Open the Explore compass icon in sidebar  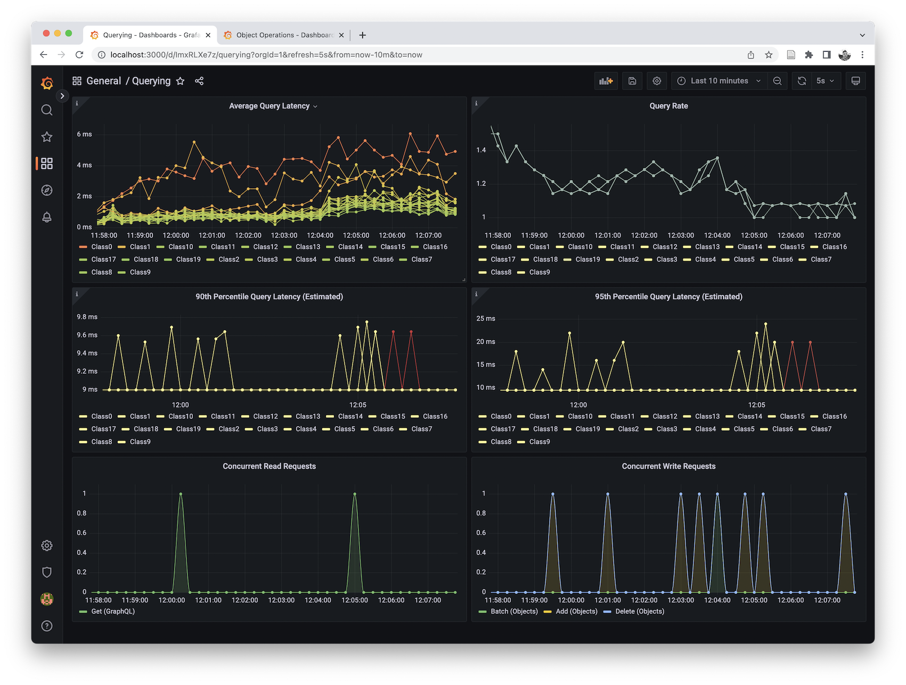[x=47, y=190]
